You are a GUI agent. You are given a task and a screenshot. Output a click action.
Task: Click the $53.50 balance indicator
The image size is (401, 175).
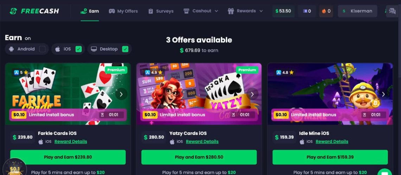(284, 11)
